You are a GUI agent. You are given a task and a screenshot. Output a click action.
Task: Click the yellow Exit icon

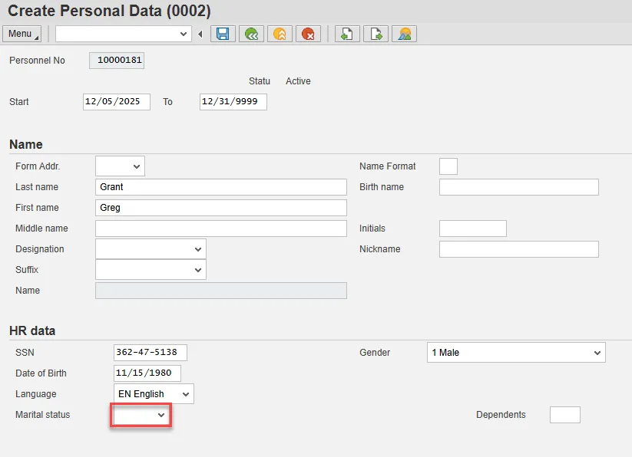(280, 34)
